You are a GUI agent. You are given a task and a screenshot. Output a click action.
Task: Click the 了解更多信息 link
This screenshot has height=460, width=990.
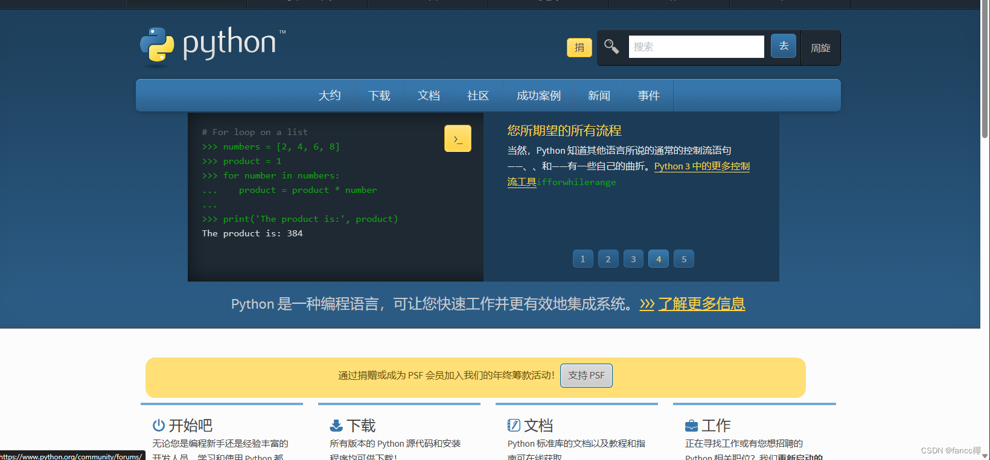(x=701, y=304)
